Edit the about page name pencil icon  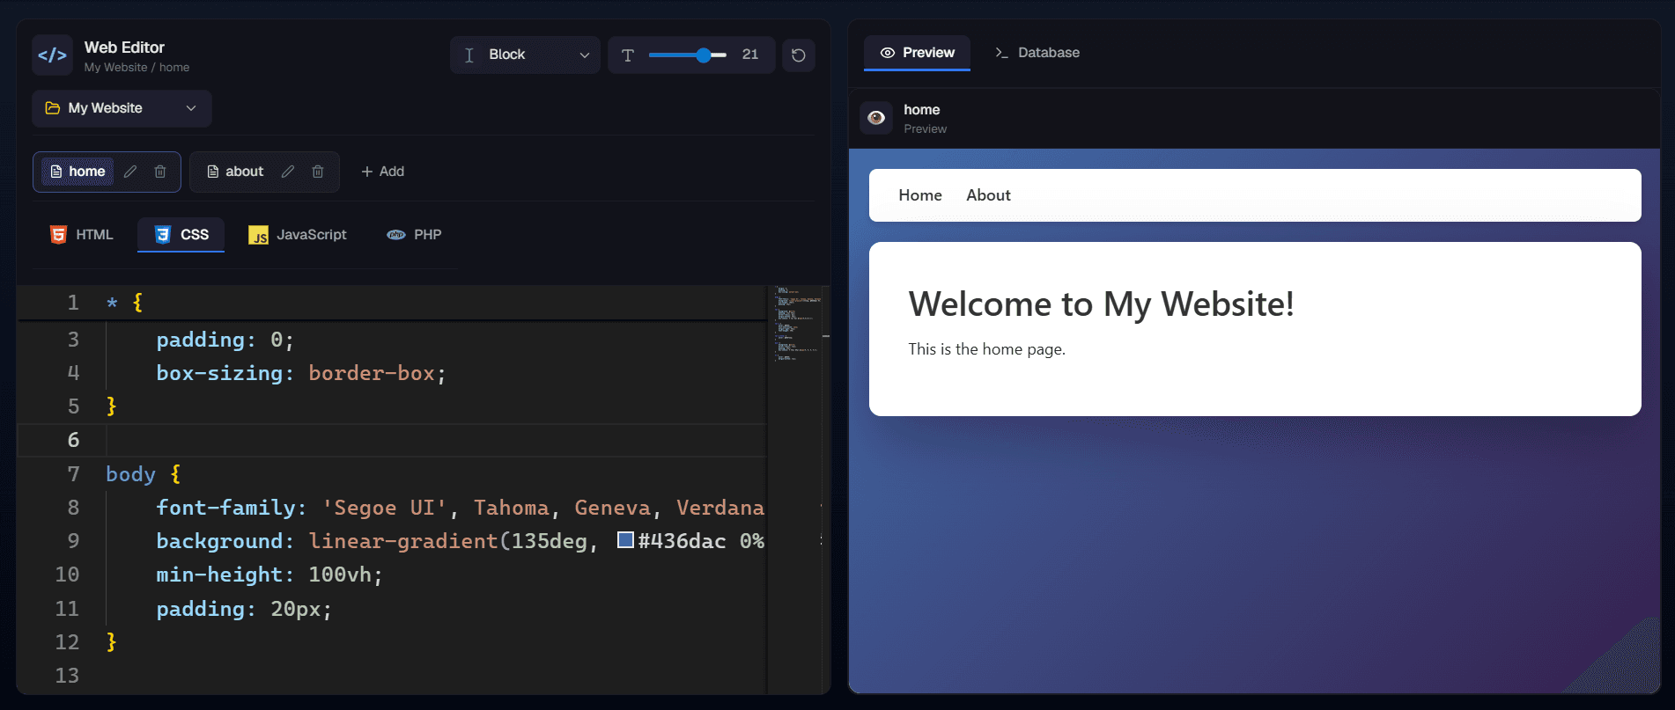point(288,172)
